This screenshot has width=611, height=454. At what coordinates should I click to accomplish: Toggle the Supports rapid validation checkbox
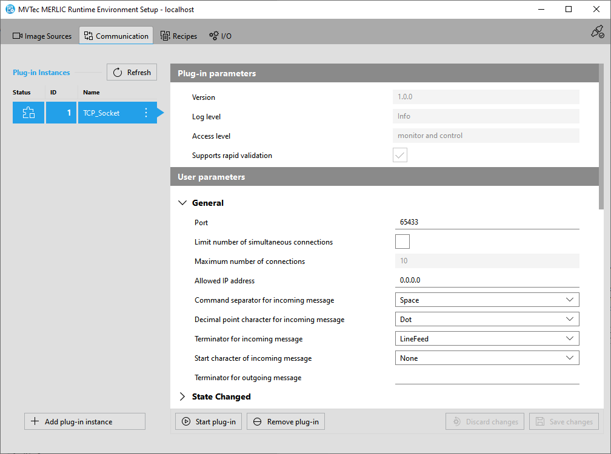(x=400, y=156)
